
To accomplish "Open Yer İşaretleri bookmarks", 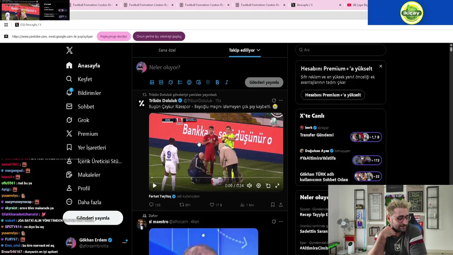I will pyautogui.click(x=86, y=147).
